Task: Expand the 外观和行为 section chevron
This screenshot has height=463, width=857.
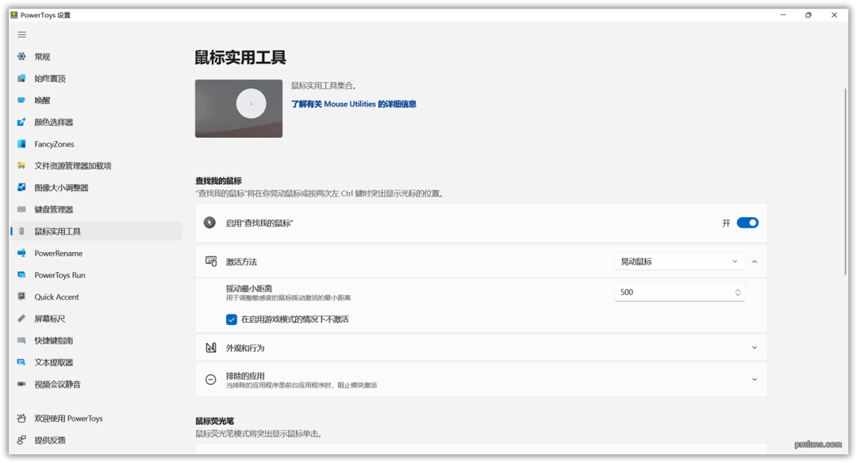Action: coord(755,348)
